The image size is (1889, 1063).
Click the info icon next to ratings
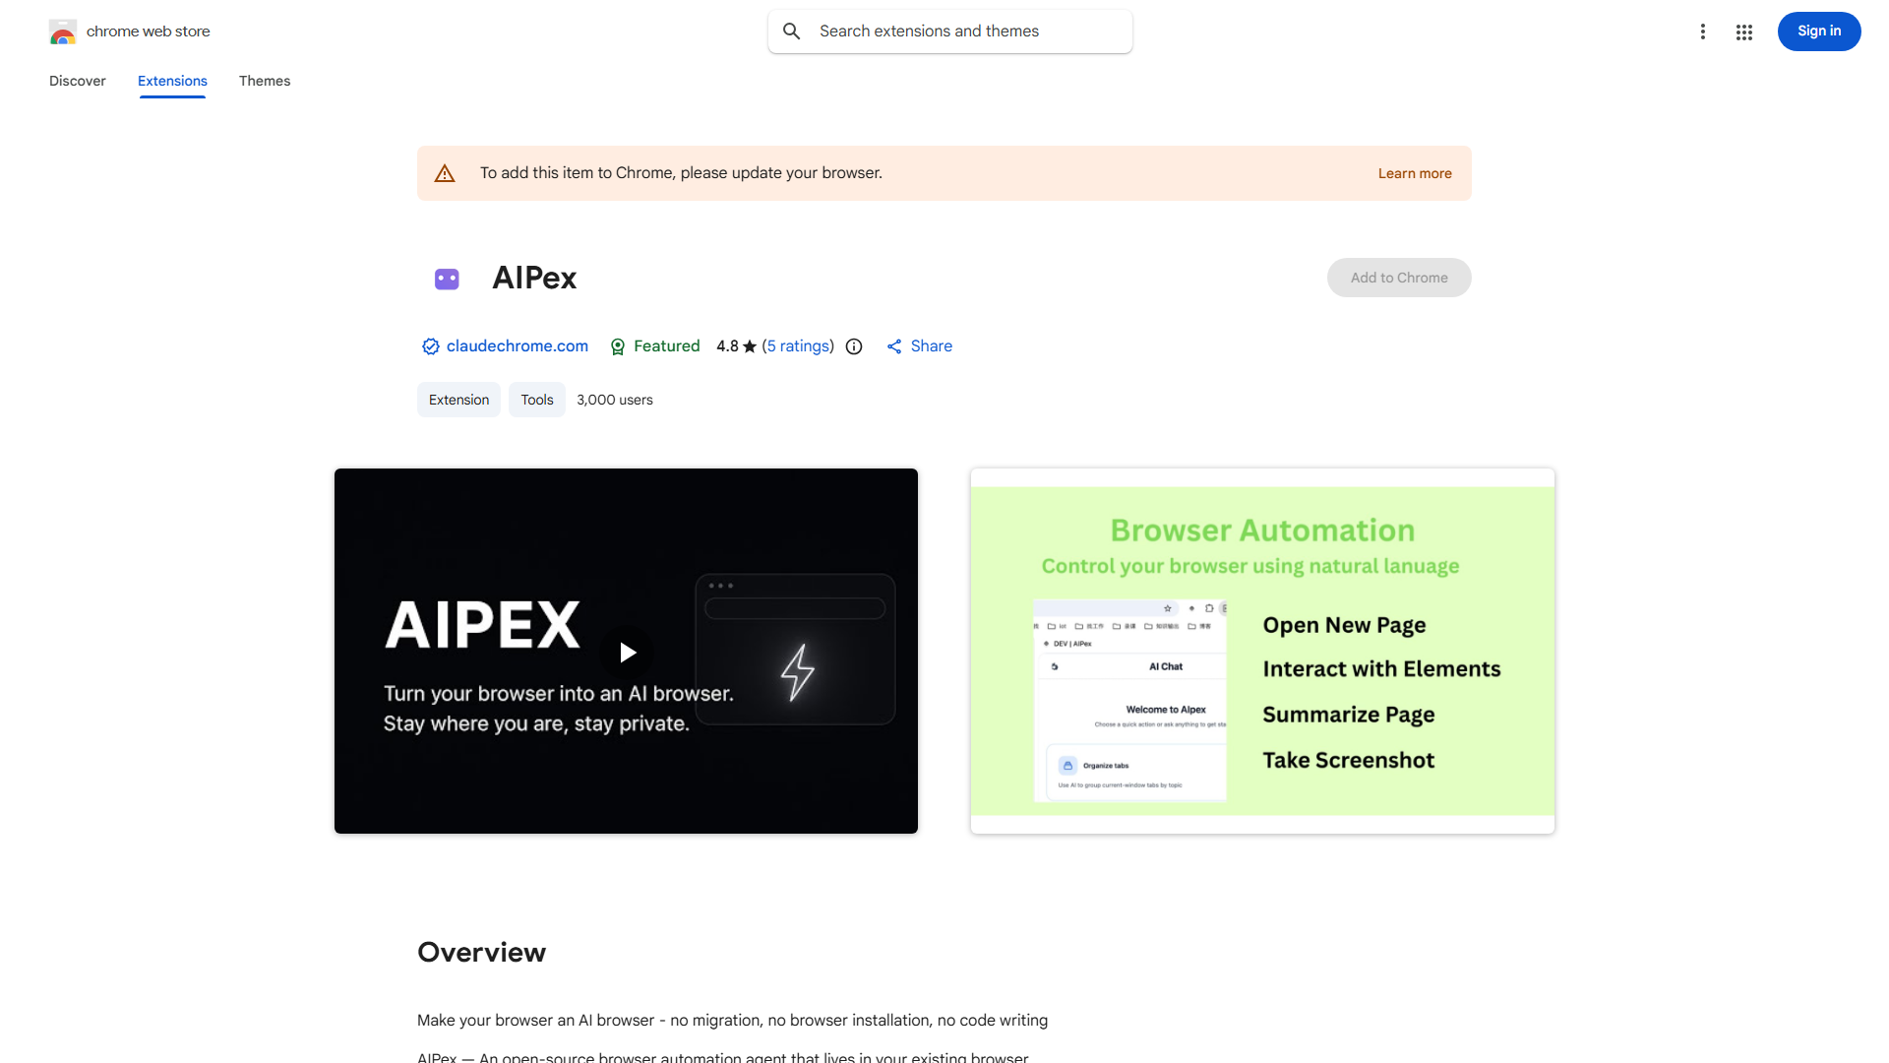(853, 346)
